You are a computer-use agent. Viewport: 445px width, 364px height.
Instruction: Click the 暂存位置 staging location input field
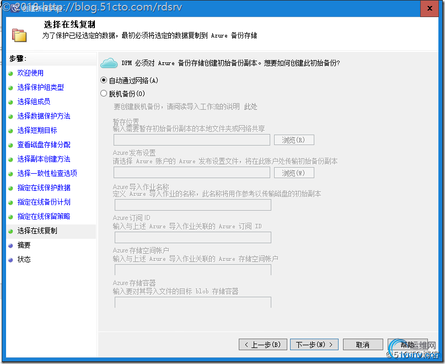tap(191, 140)
